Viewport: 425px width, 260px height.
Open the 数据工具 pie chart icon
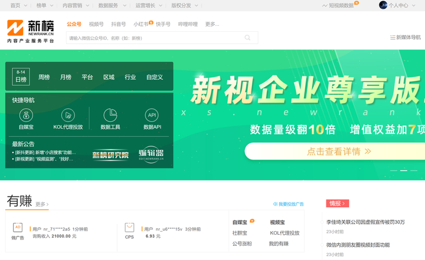110,115
